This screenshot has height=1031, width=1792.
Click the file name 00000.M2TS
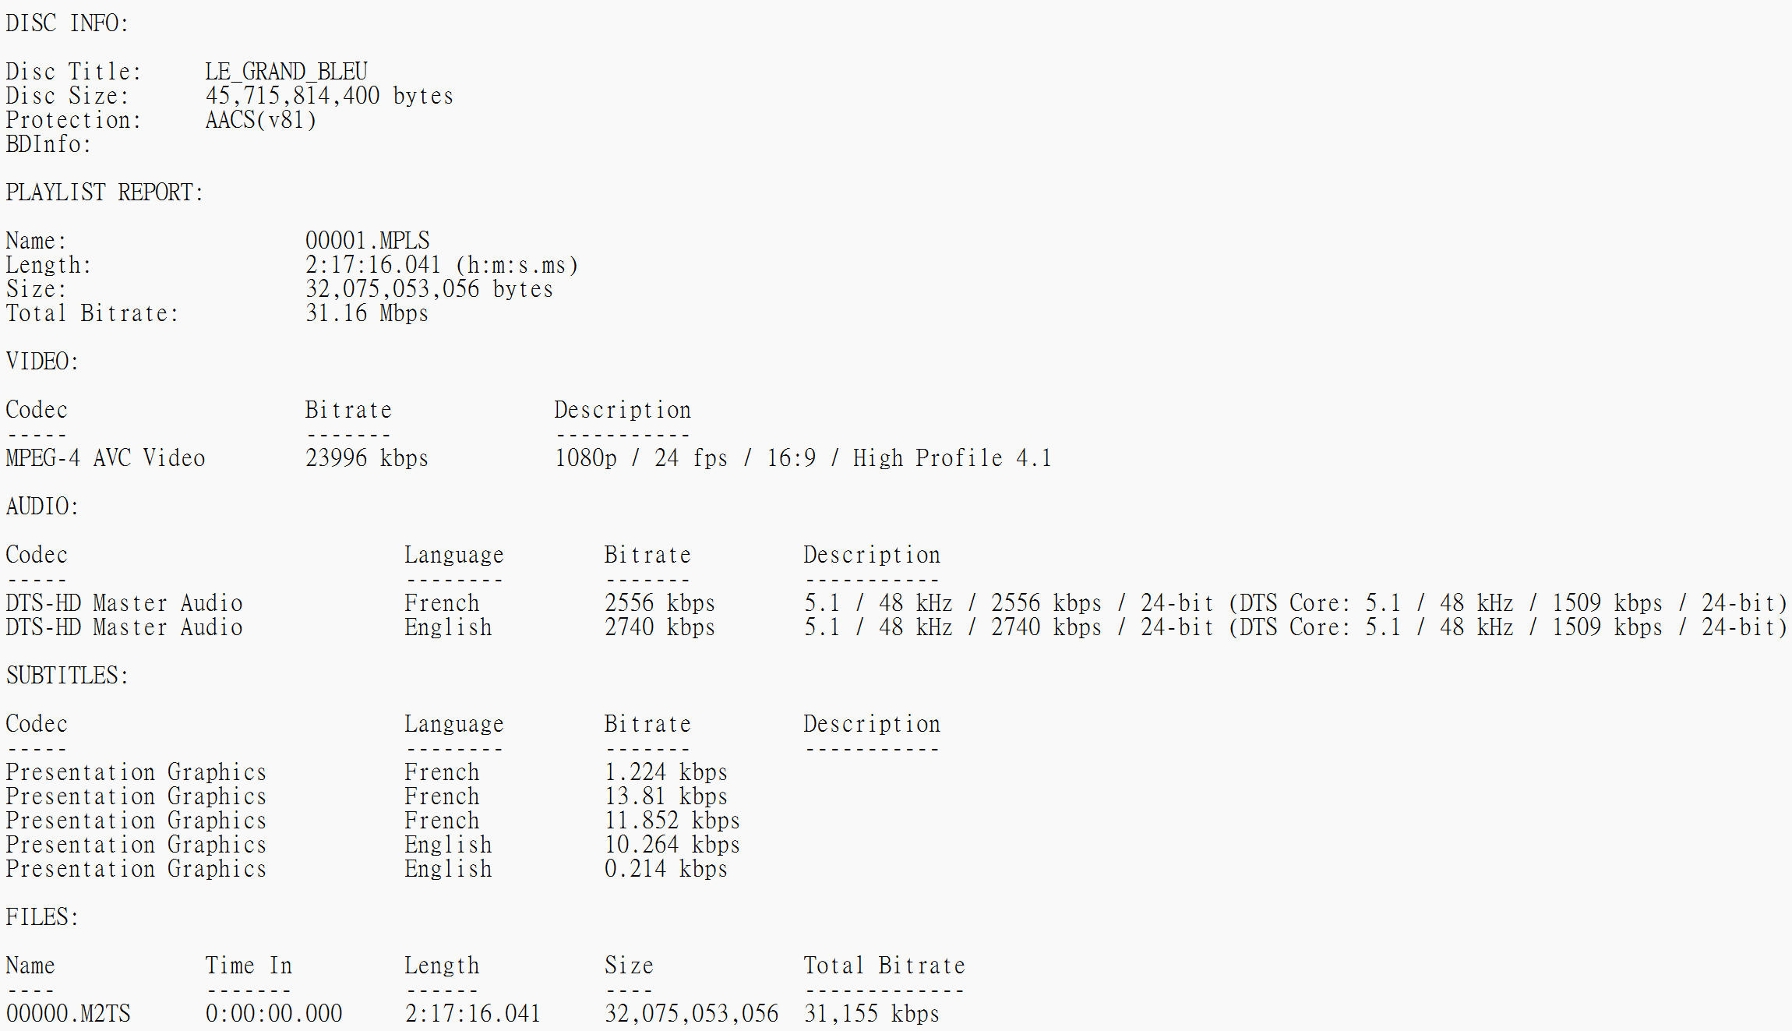[69, 1014]
